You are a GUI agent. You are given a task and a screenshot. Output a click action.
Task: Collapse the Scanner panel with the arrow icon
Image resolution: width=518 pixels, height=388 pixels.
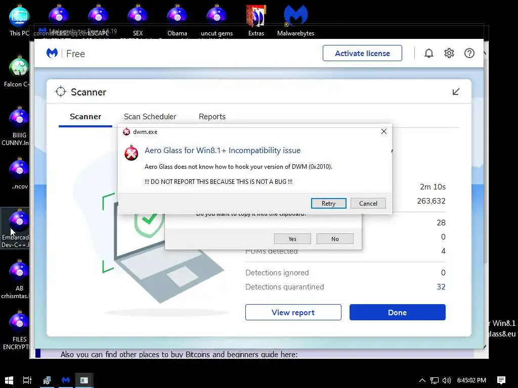pos(456,92)
